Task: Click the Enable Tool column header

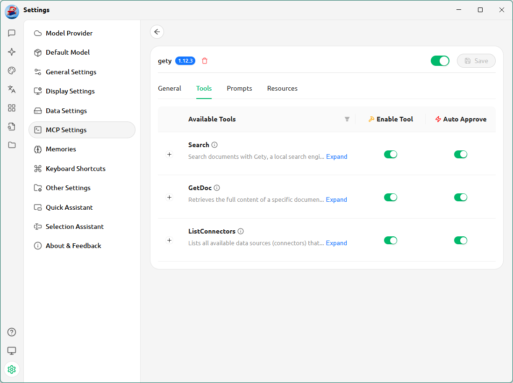Action: pyautogui.click(x=391, y=120)
